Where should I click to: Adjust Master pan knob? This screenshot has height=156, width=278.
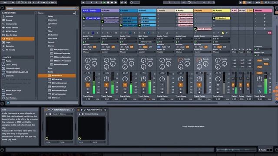pyautogui.click(x=259, y=79)
